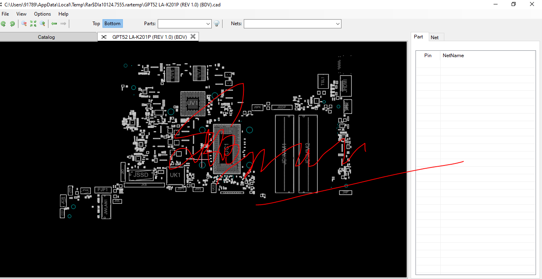Select the UC1 CPU component
Viewport: 542px width, 279px height.
[227, 149]
